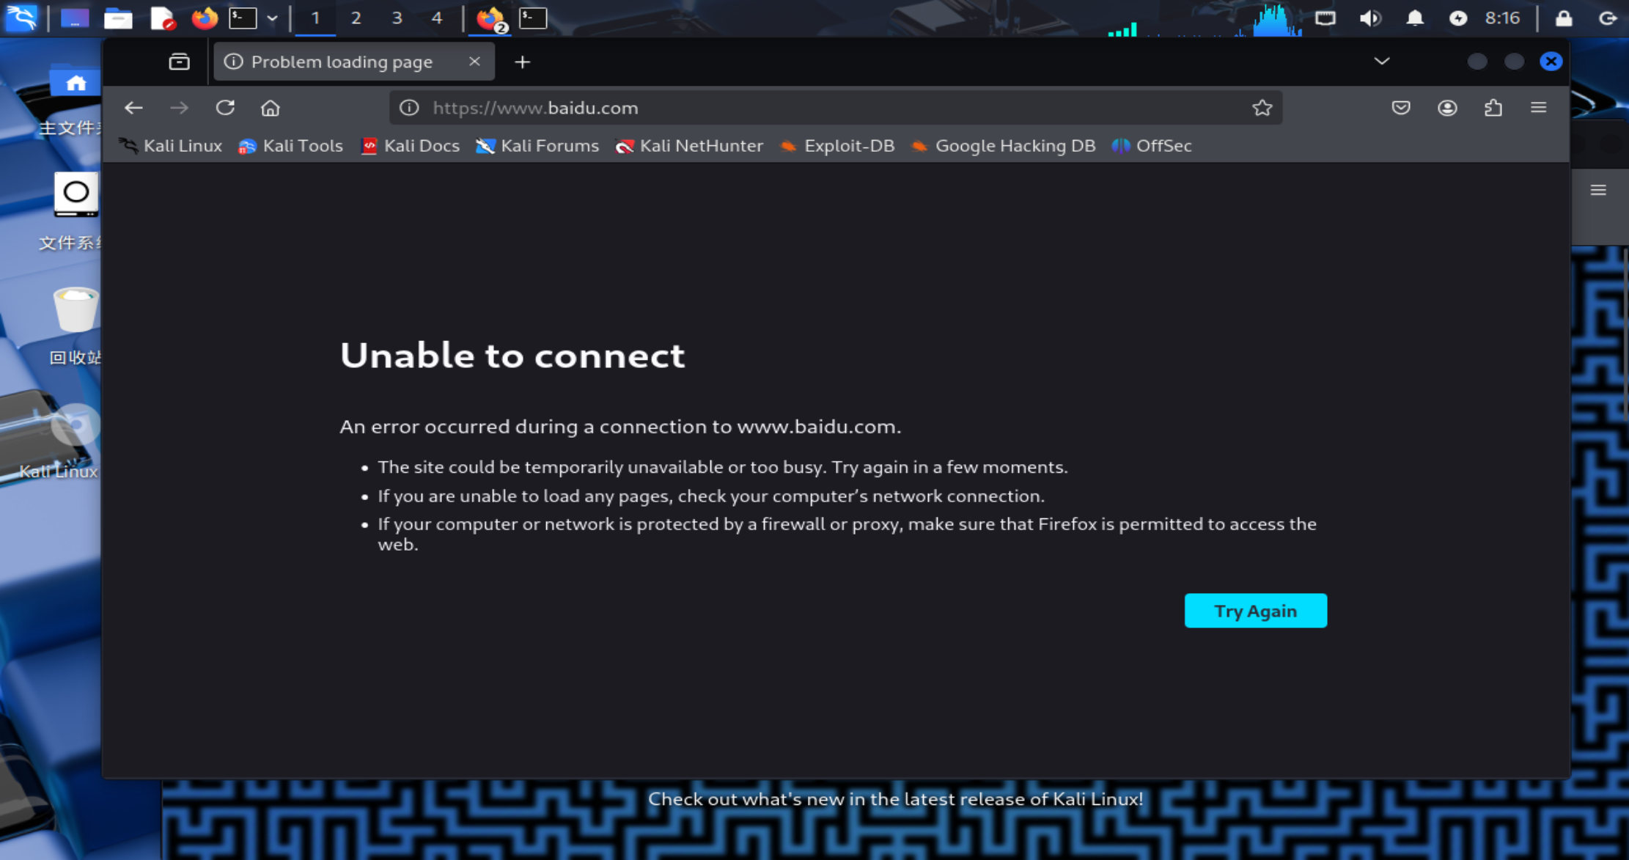Open hamburger menu in the background window
1629x860 pixels.
(1598, 191)
